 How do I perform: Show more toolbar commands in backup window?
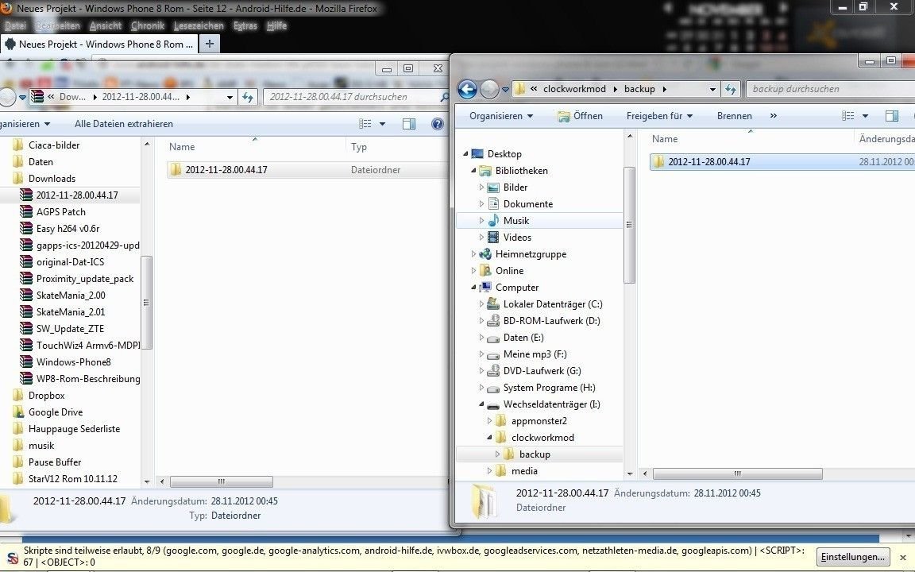(773, 115)
